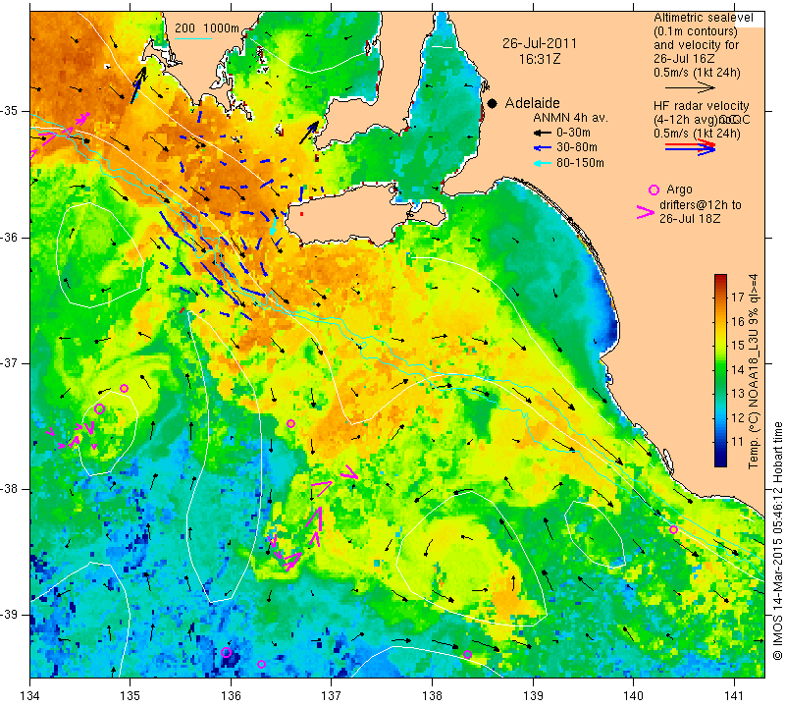Click the colorbar tick label 11
Screen dimensions: 785x707
click(738, 442)
